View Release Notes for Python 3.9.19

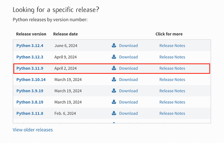pos(172,91)
